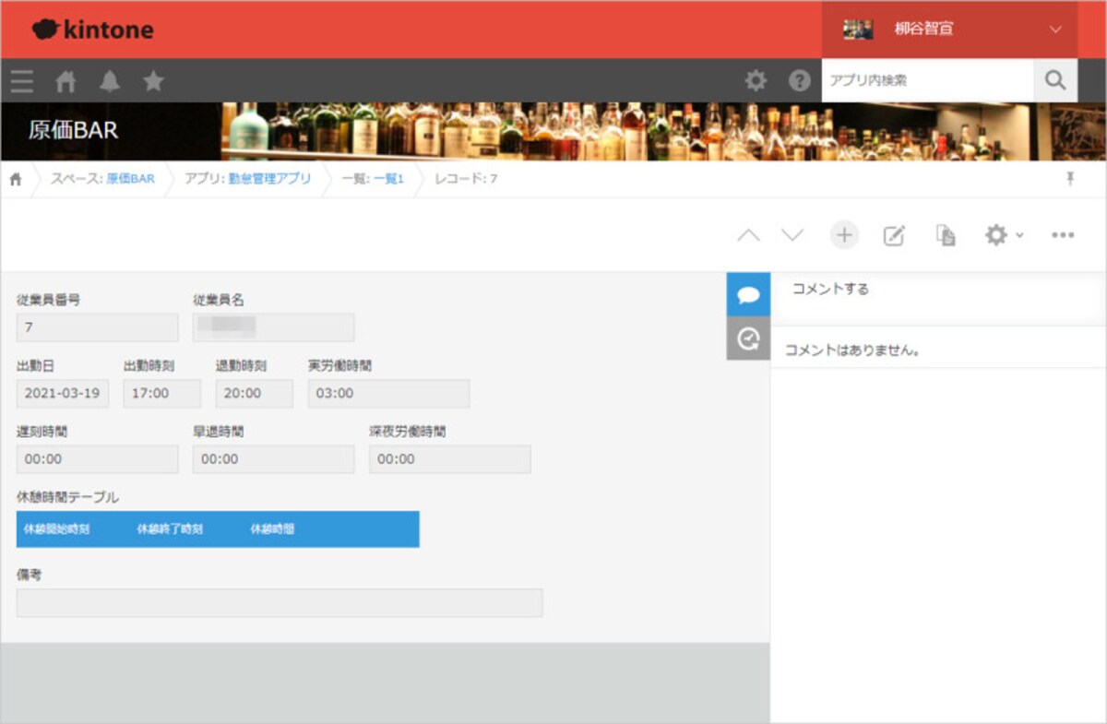The image size is (1107, 724).
Task: Open the help question mark icon
Action: [x=800, y=81]
